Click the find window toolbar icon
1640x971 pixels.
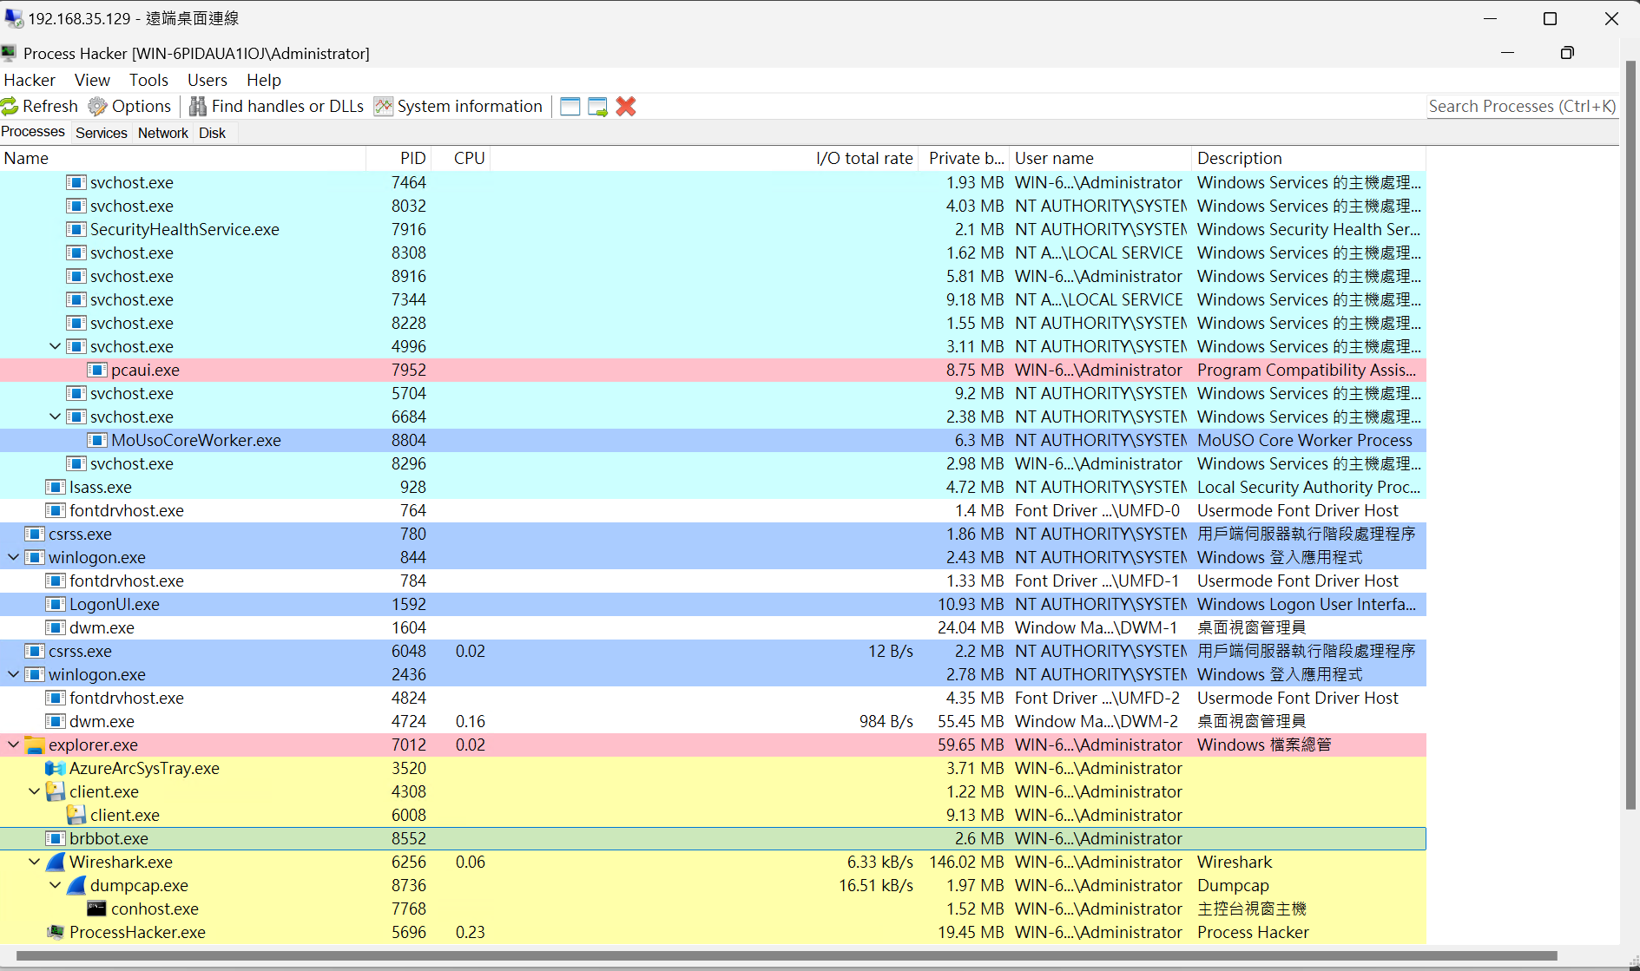[570, 107]
